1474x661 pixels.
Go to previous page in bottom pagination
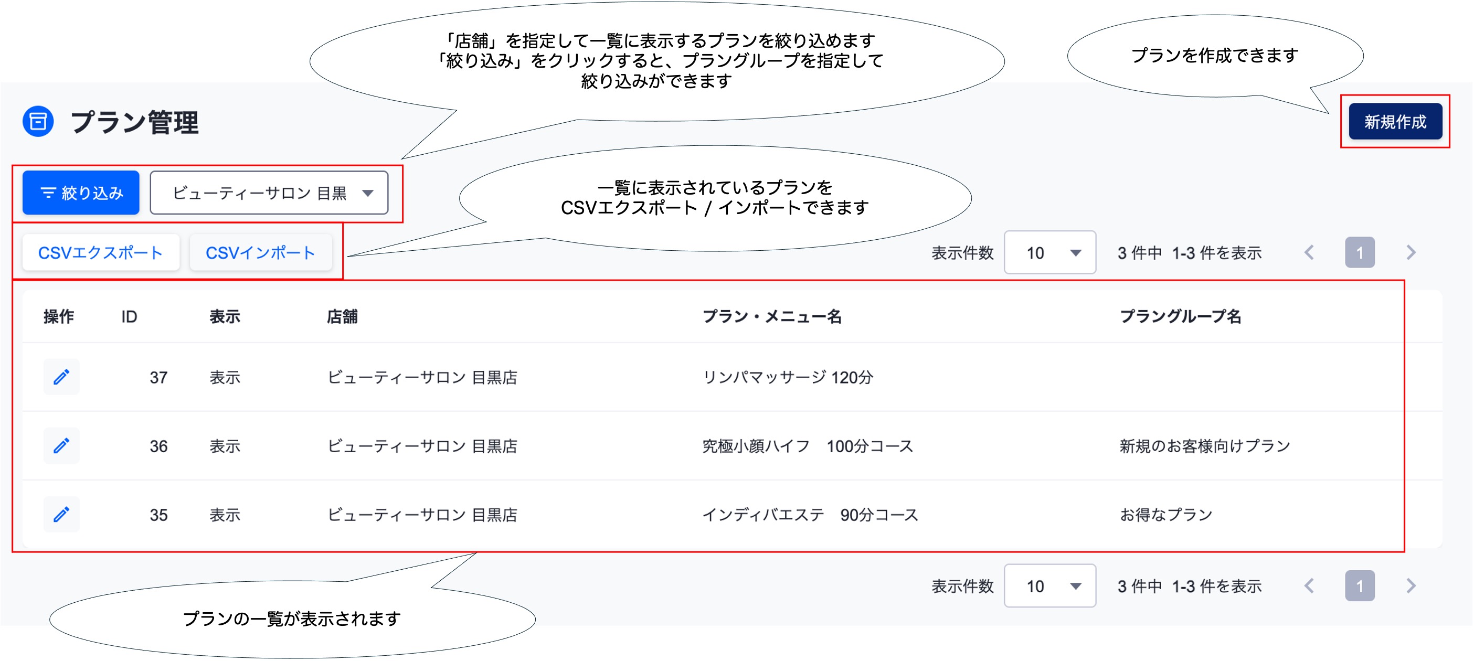1309,585
